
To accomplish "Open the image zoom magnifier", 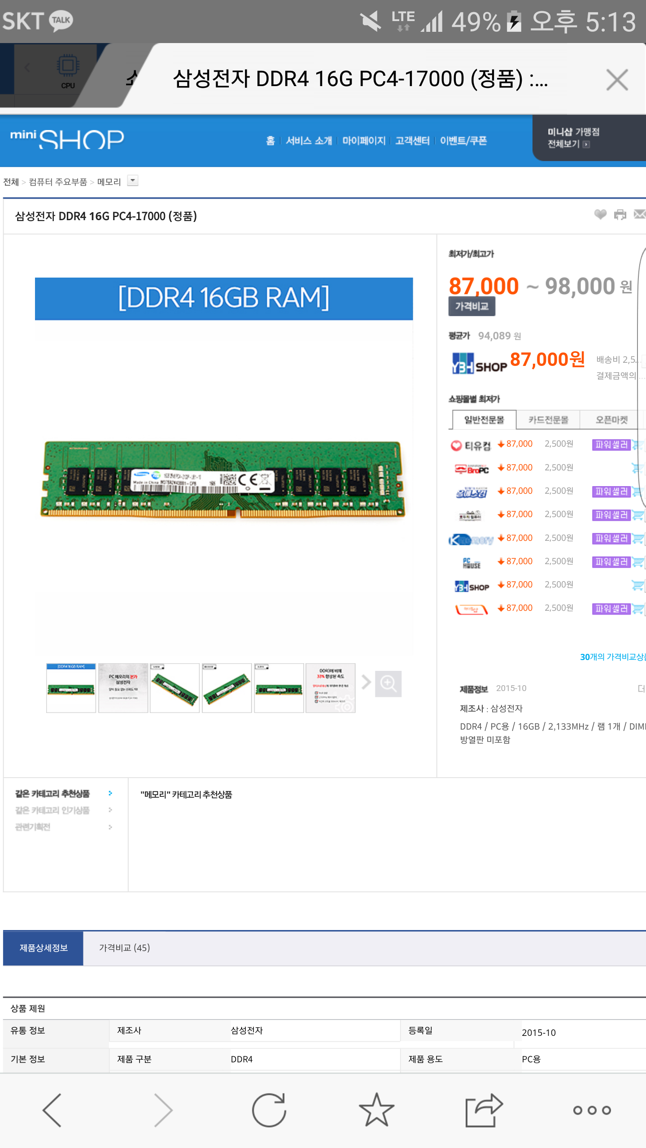I will (x=388, y=684).
